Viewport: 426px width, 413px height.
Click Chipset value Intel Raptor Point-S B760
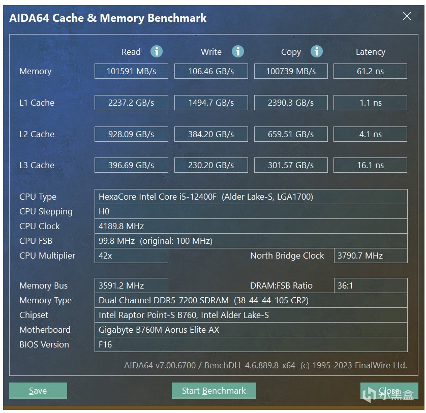(x=251, y=315)
